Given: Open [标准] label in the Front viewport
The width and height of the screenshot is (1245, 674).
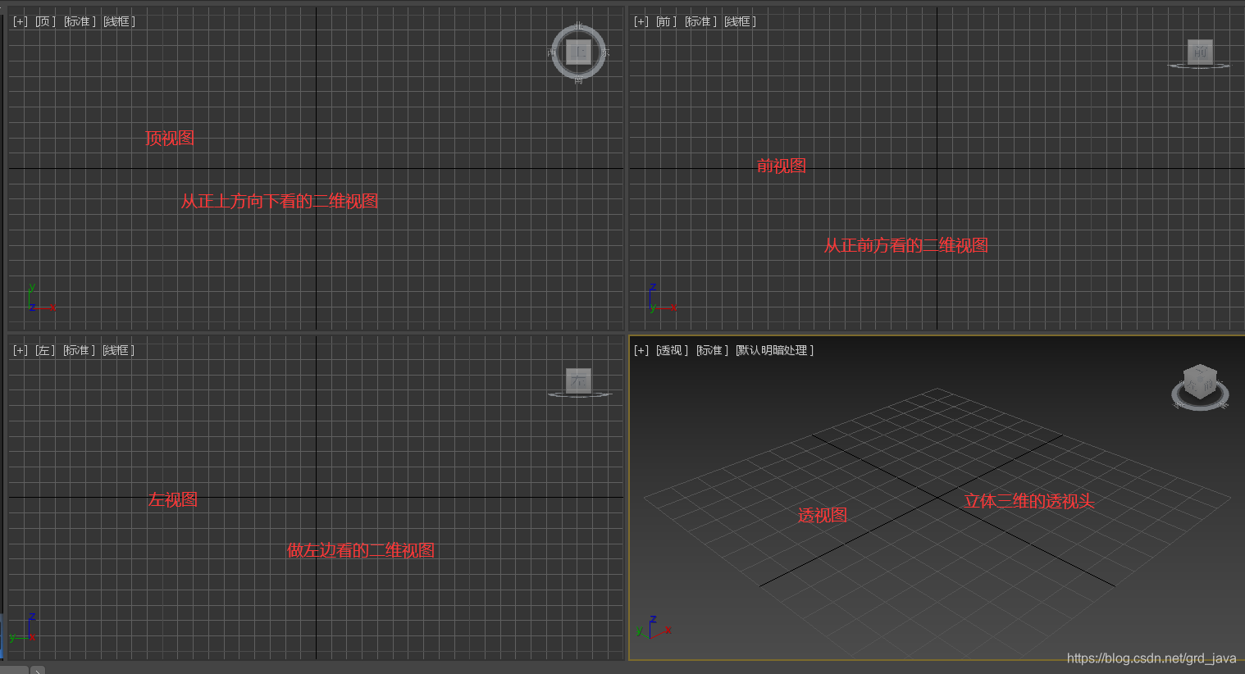Looking at the screenshot, I should (x=700, y=21).
